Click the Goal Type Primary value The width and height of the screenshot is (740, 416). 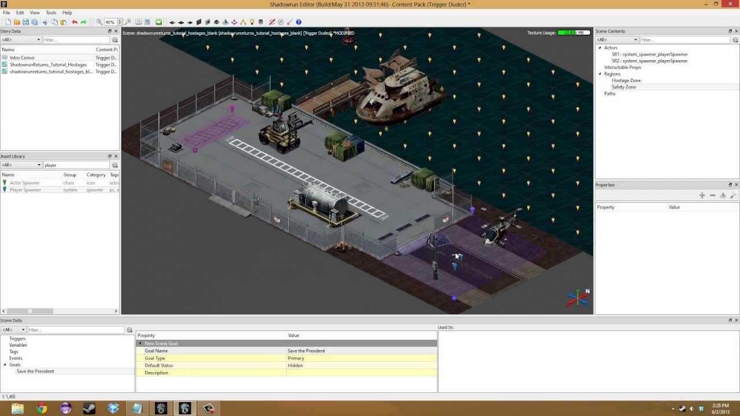pos(361,358)
